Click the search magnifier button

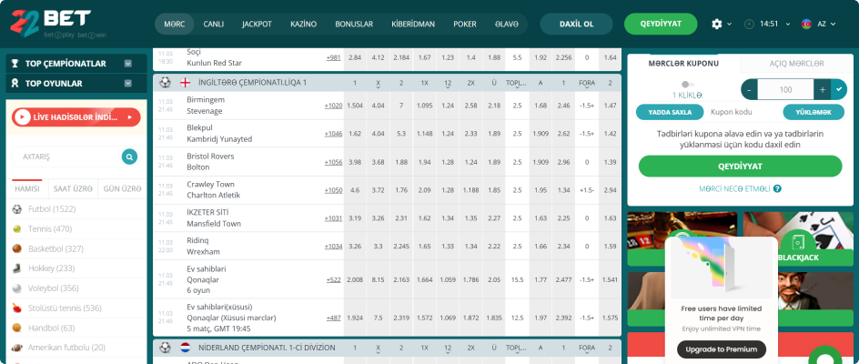(x=129, y=157)
